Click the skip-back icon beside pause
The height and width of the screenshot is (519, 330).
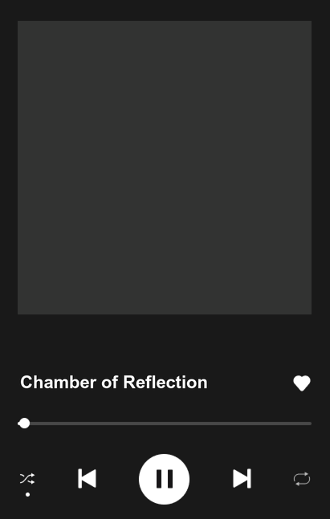[x=88, y=479]
